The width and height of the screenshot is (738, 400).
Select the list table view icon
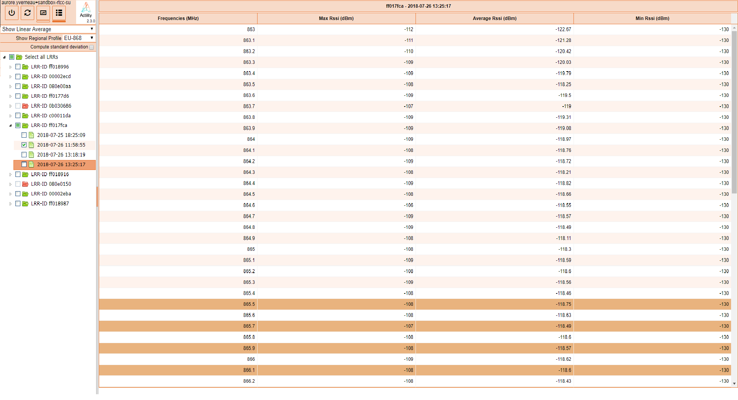pos(59,13)
